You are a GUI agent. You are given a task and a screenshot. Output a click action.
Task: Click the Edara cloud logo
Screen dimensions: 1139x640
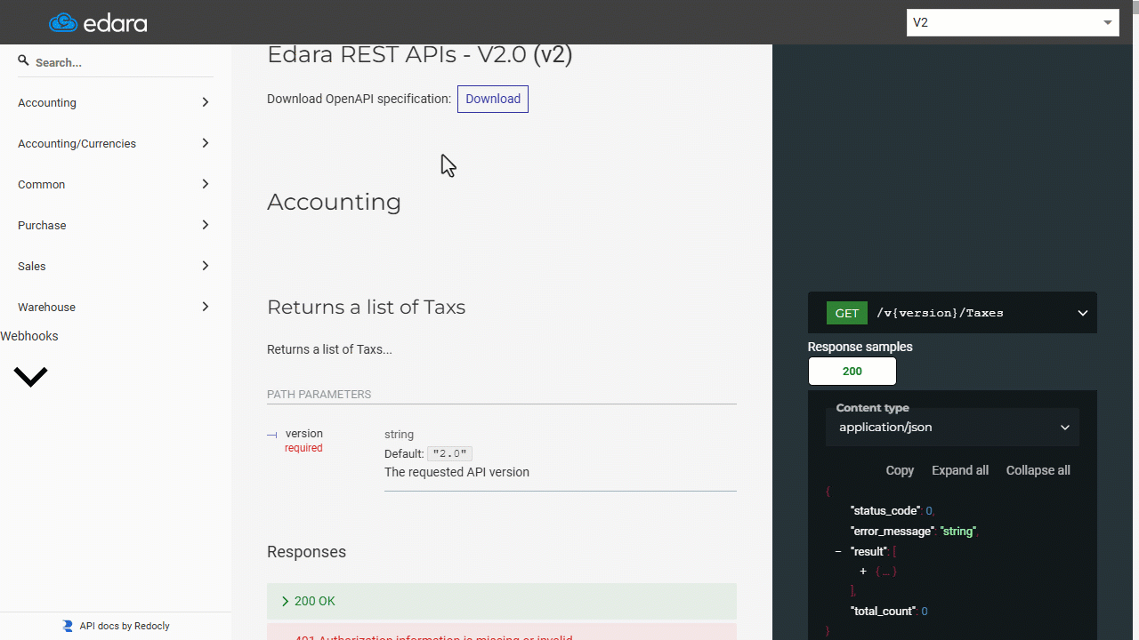point(98,22)
